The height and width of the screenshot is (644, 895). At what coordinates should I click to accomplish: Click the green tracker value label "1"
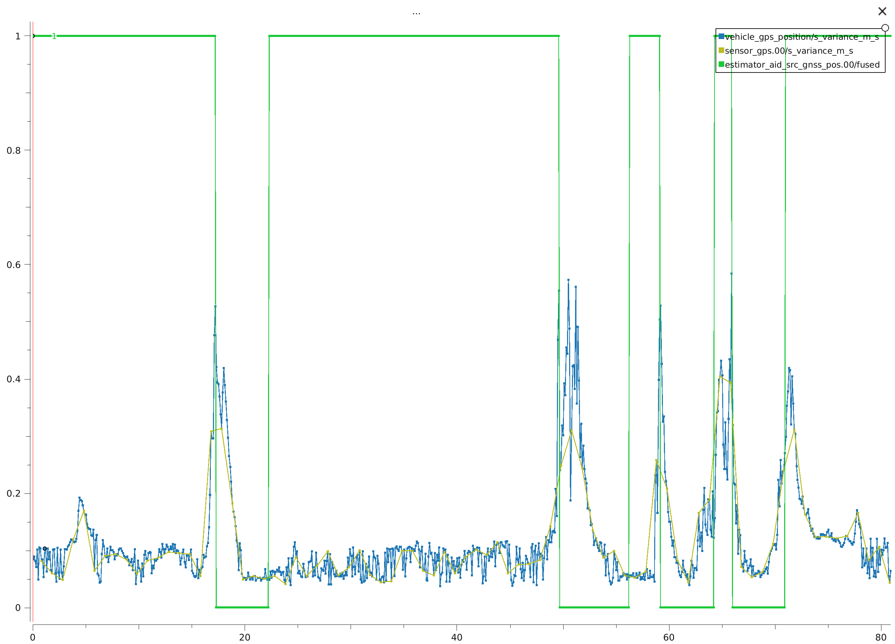(54, 36)
